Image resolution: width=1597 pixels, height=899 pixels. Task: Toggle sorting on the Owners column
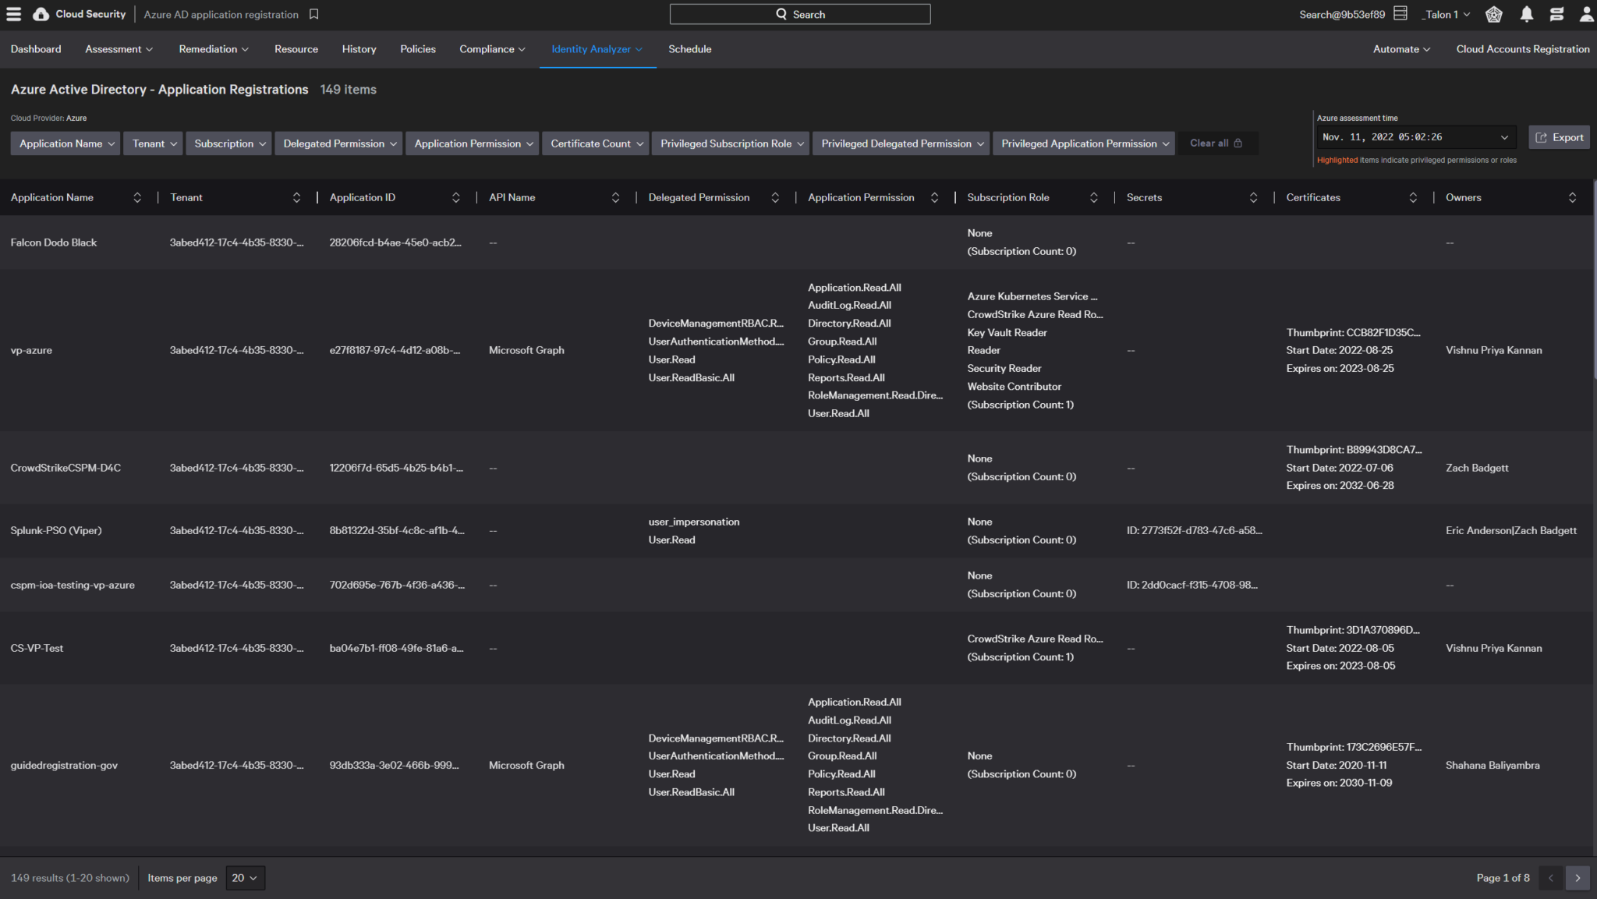click(x=1574, y=197)
